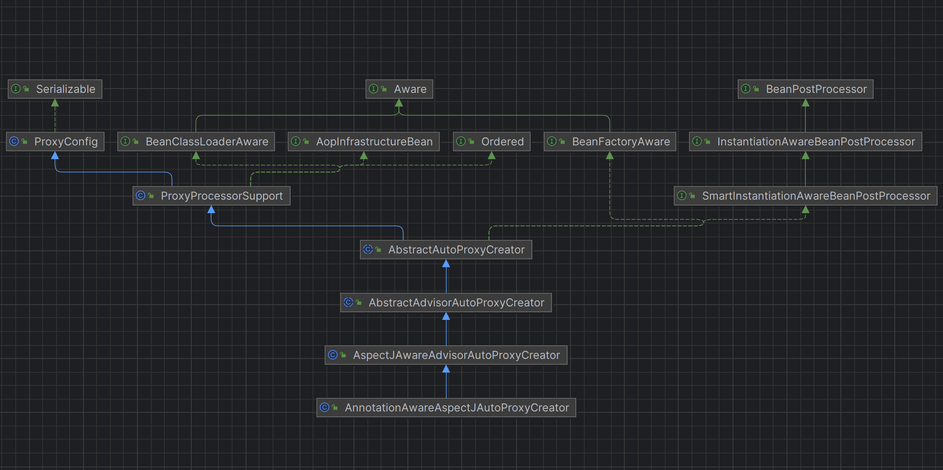Select the AbstractAdvisorAutoProxyCreator node label
Screen dimensions: 943x470
[456, 302]
